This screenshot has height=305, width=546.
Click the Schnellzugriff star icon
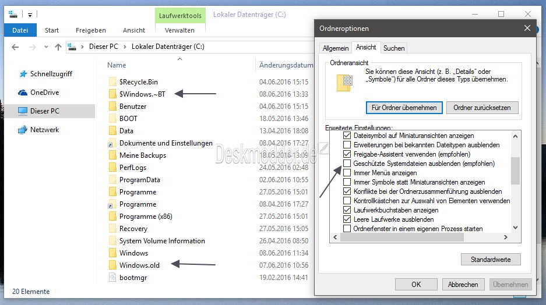(23, 74)
